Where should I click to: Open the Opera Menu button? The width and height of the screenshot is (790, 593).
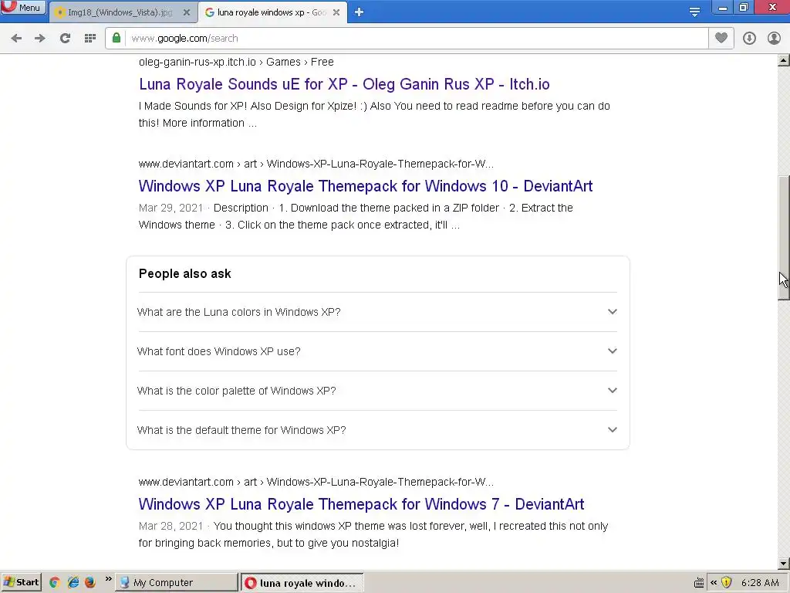click(x=22, y=8)
